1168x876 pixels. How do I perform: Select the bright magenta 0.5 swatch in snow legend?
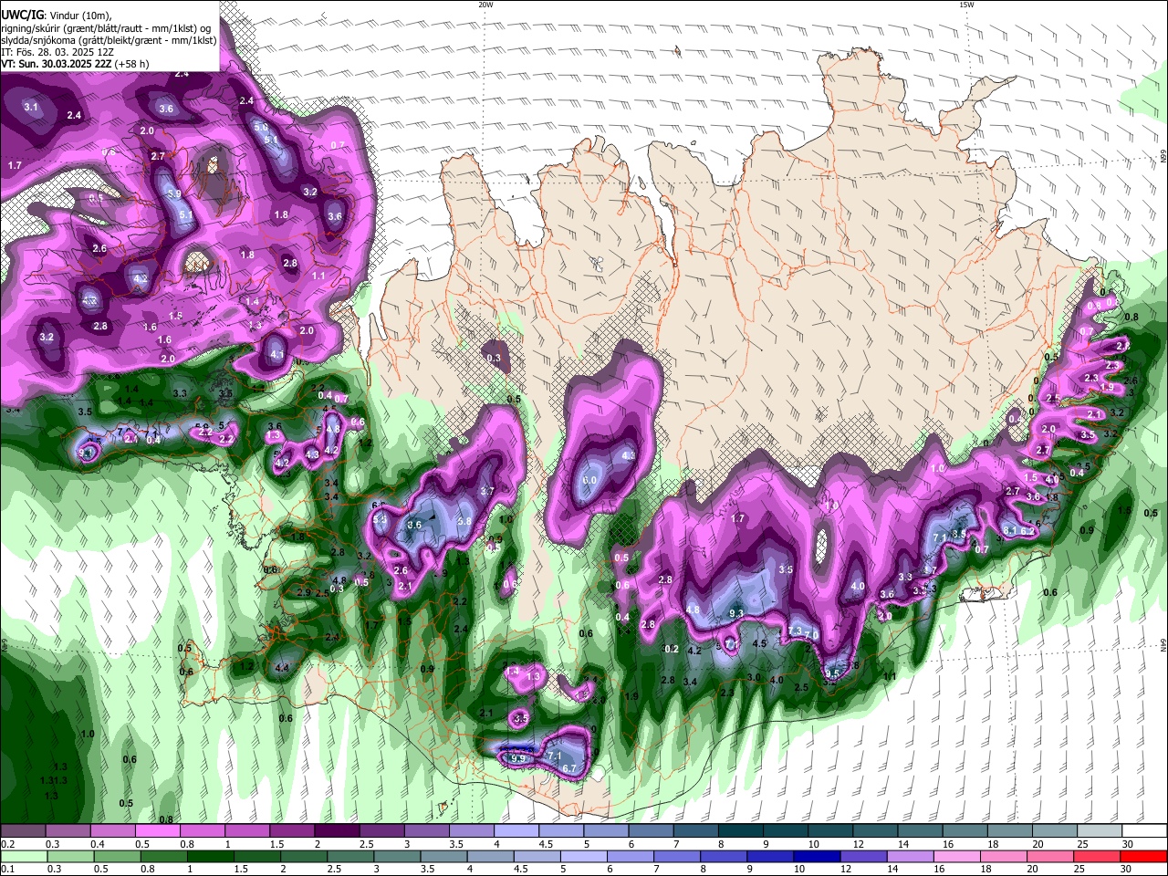[157, 831]
